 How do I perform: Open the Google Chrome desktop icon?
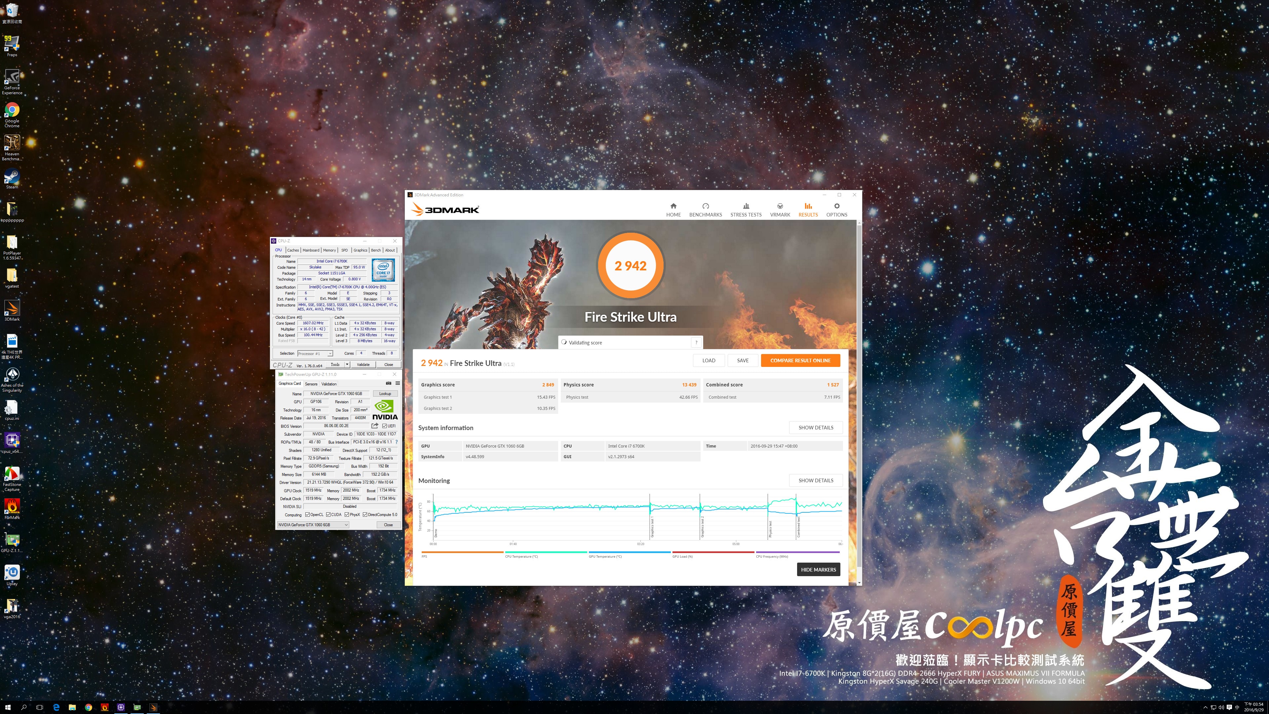[x=12, y=115]
